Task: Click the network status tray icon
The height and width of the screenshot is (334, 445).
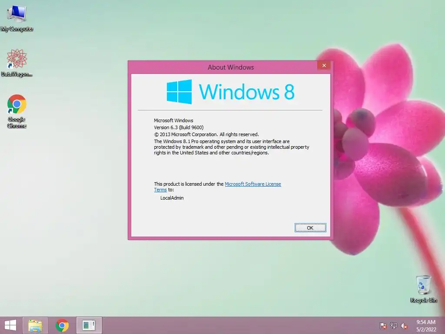Action: [394, 326]
